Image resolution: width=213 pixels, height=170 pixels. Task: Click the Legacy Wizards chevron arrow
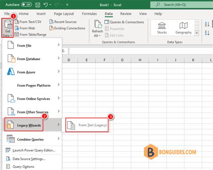coord(58,125)
